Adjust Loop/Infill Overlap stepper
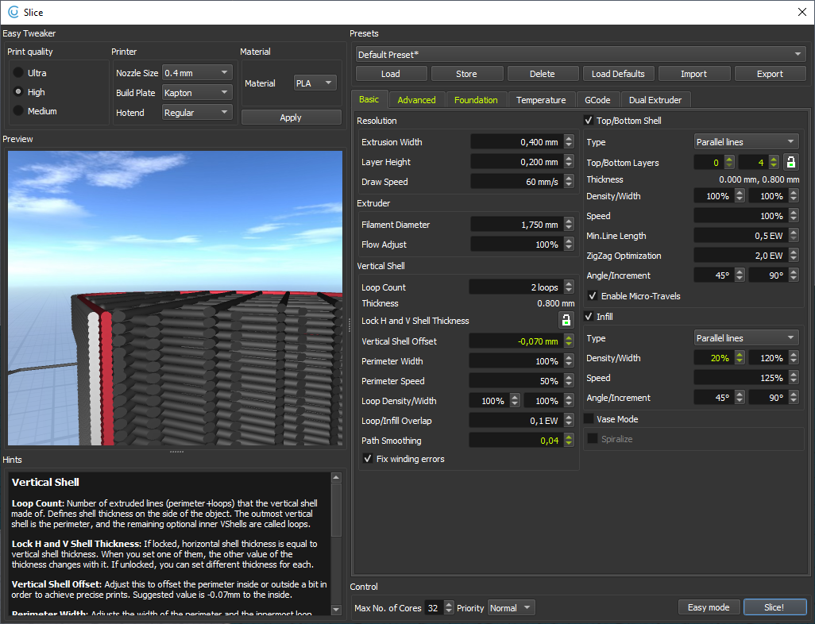815x624 pixels. (x=569, y=421)
